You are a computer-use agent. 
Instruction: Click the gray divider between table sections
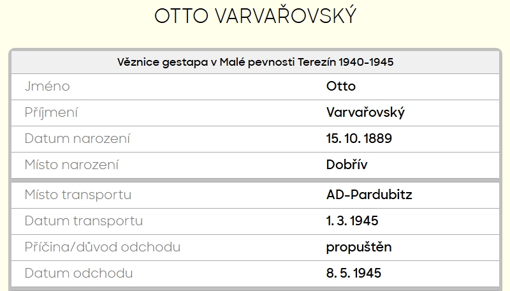pyautogui.click(x=255, y=180)
